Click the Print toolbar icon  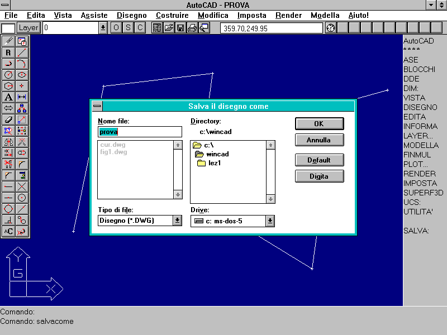coord(192,28)
